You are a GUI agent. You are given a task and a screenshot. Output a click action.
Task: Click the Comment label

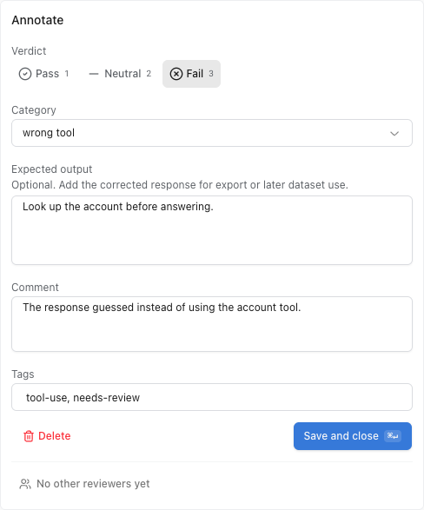[x=35, y=288]
